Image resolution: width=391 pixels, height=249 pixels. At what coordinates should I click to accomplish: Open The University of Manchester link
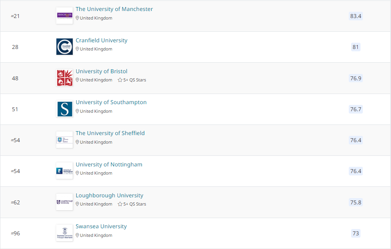(114, 9)
